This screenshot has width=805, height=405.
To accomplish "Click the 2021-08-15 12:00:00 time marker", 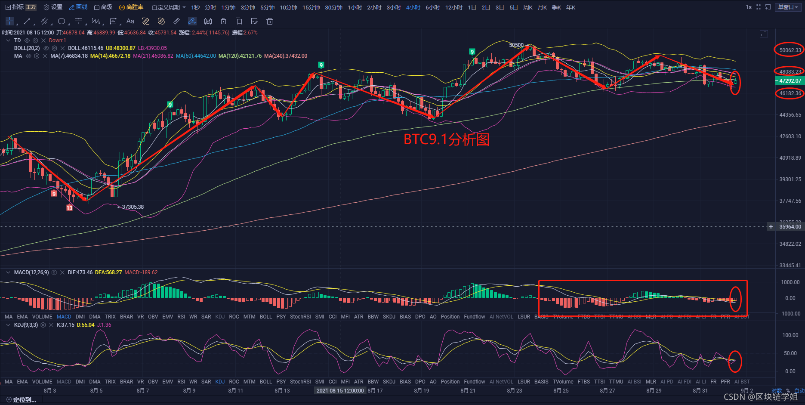I will (340, 391).
